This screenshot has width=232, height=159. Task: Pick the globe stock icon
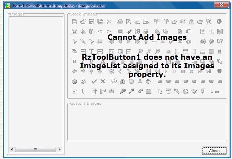[74, 81]
